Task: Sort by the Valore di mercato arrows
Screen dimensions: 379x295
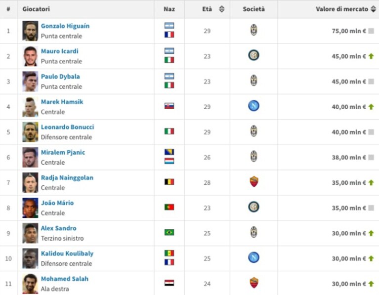Action: [374, 9]
